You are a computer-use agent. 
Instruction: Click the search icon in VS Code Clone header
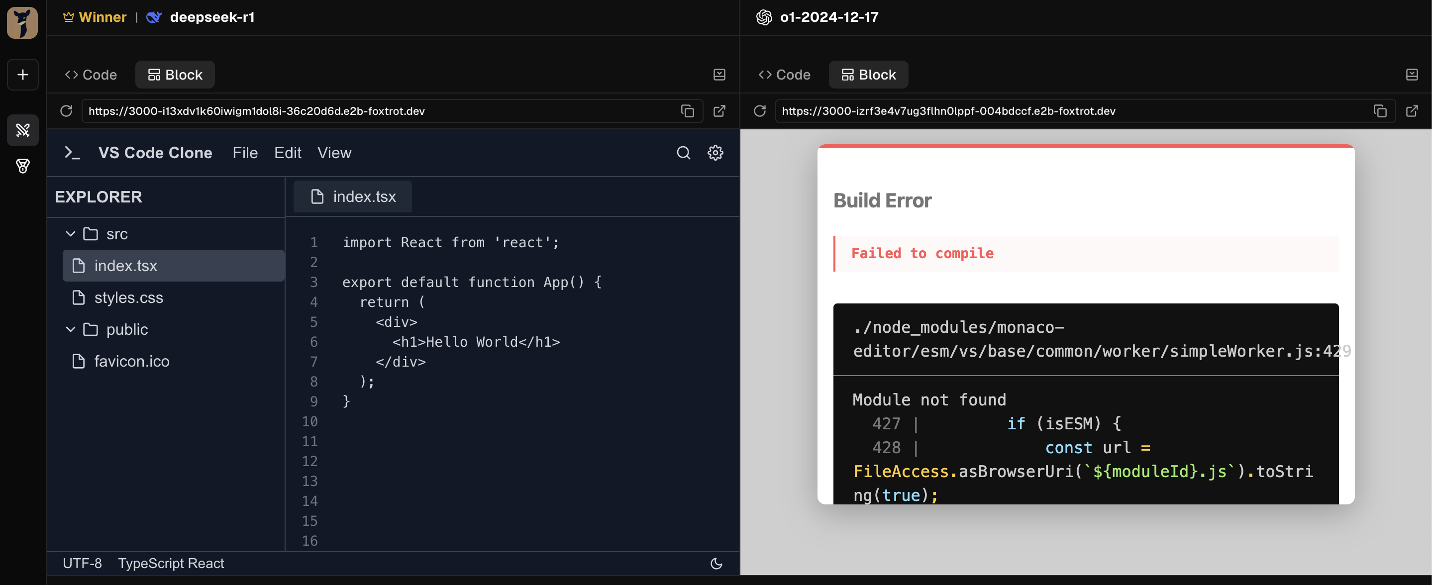pos(683,153)
